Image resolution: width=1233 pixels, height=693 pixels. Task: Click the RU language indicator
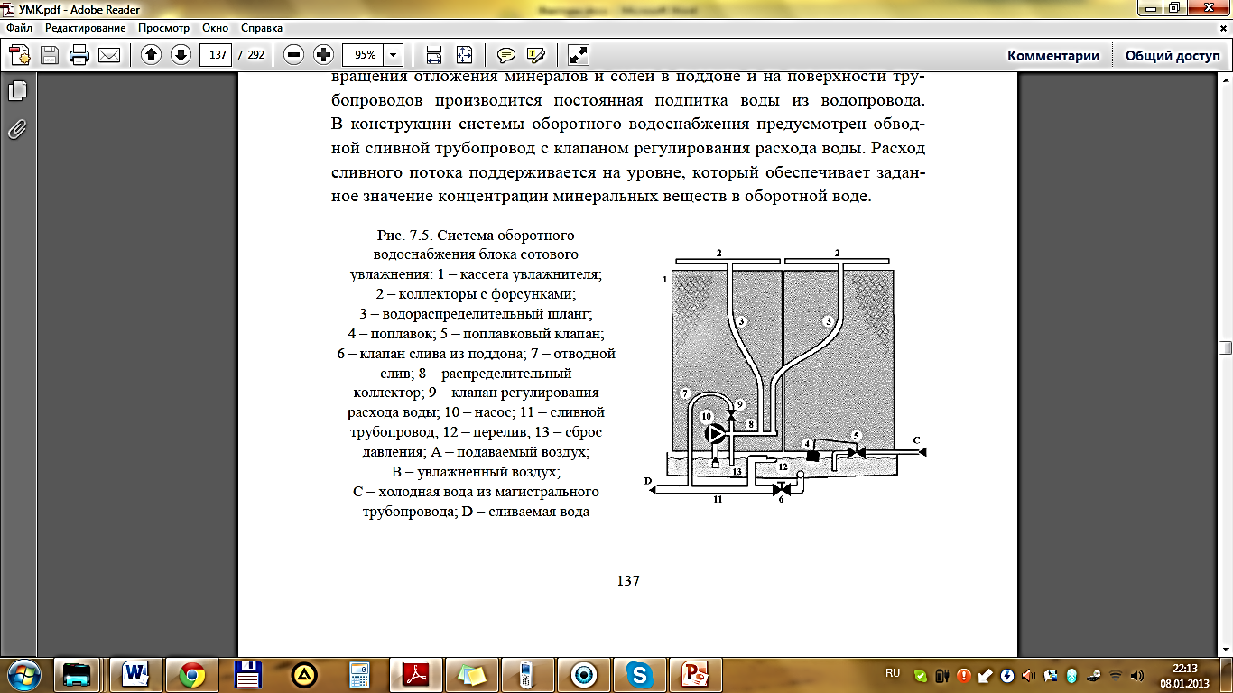[893, 673]
